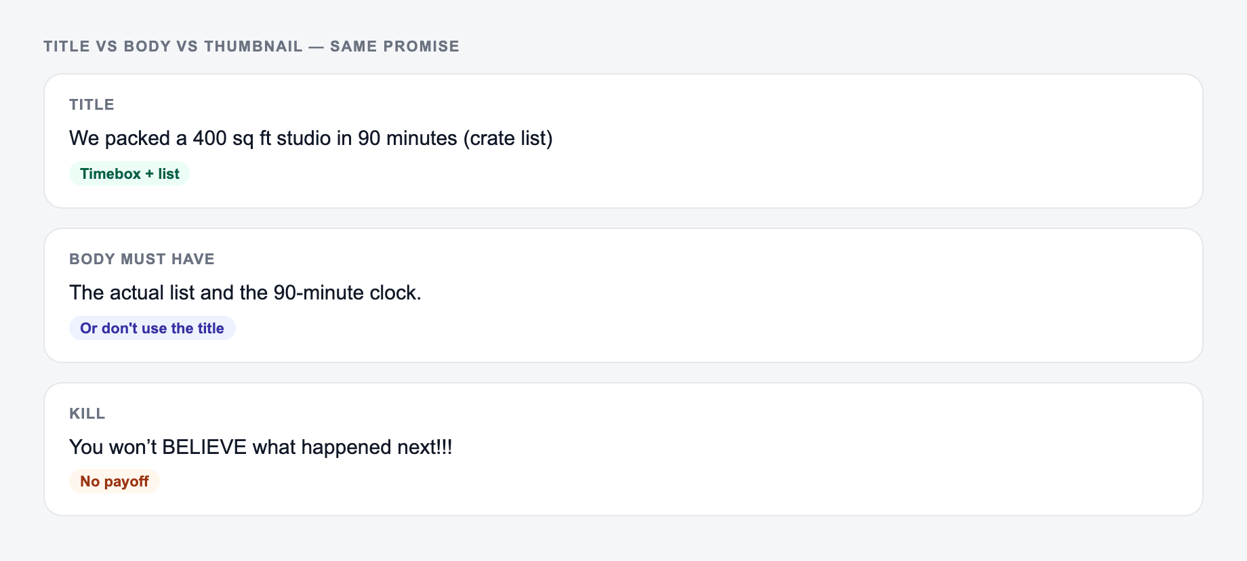Click the text 'The actual list and the 90-minute clock.'
The width and height of the screenshot is (1247, 561).
[245, 293]
